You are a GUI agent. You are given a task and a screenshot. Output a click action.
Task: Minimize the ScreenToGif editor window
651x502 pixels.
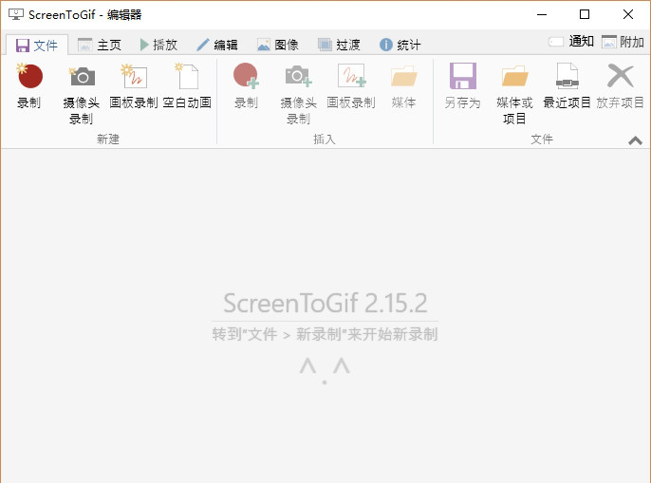point(542,14)
